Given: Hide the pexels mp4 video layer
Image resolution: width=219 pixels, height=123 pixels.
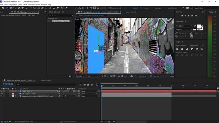Looking at the screenshot, I should click(2, 96).
